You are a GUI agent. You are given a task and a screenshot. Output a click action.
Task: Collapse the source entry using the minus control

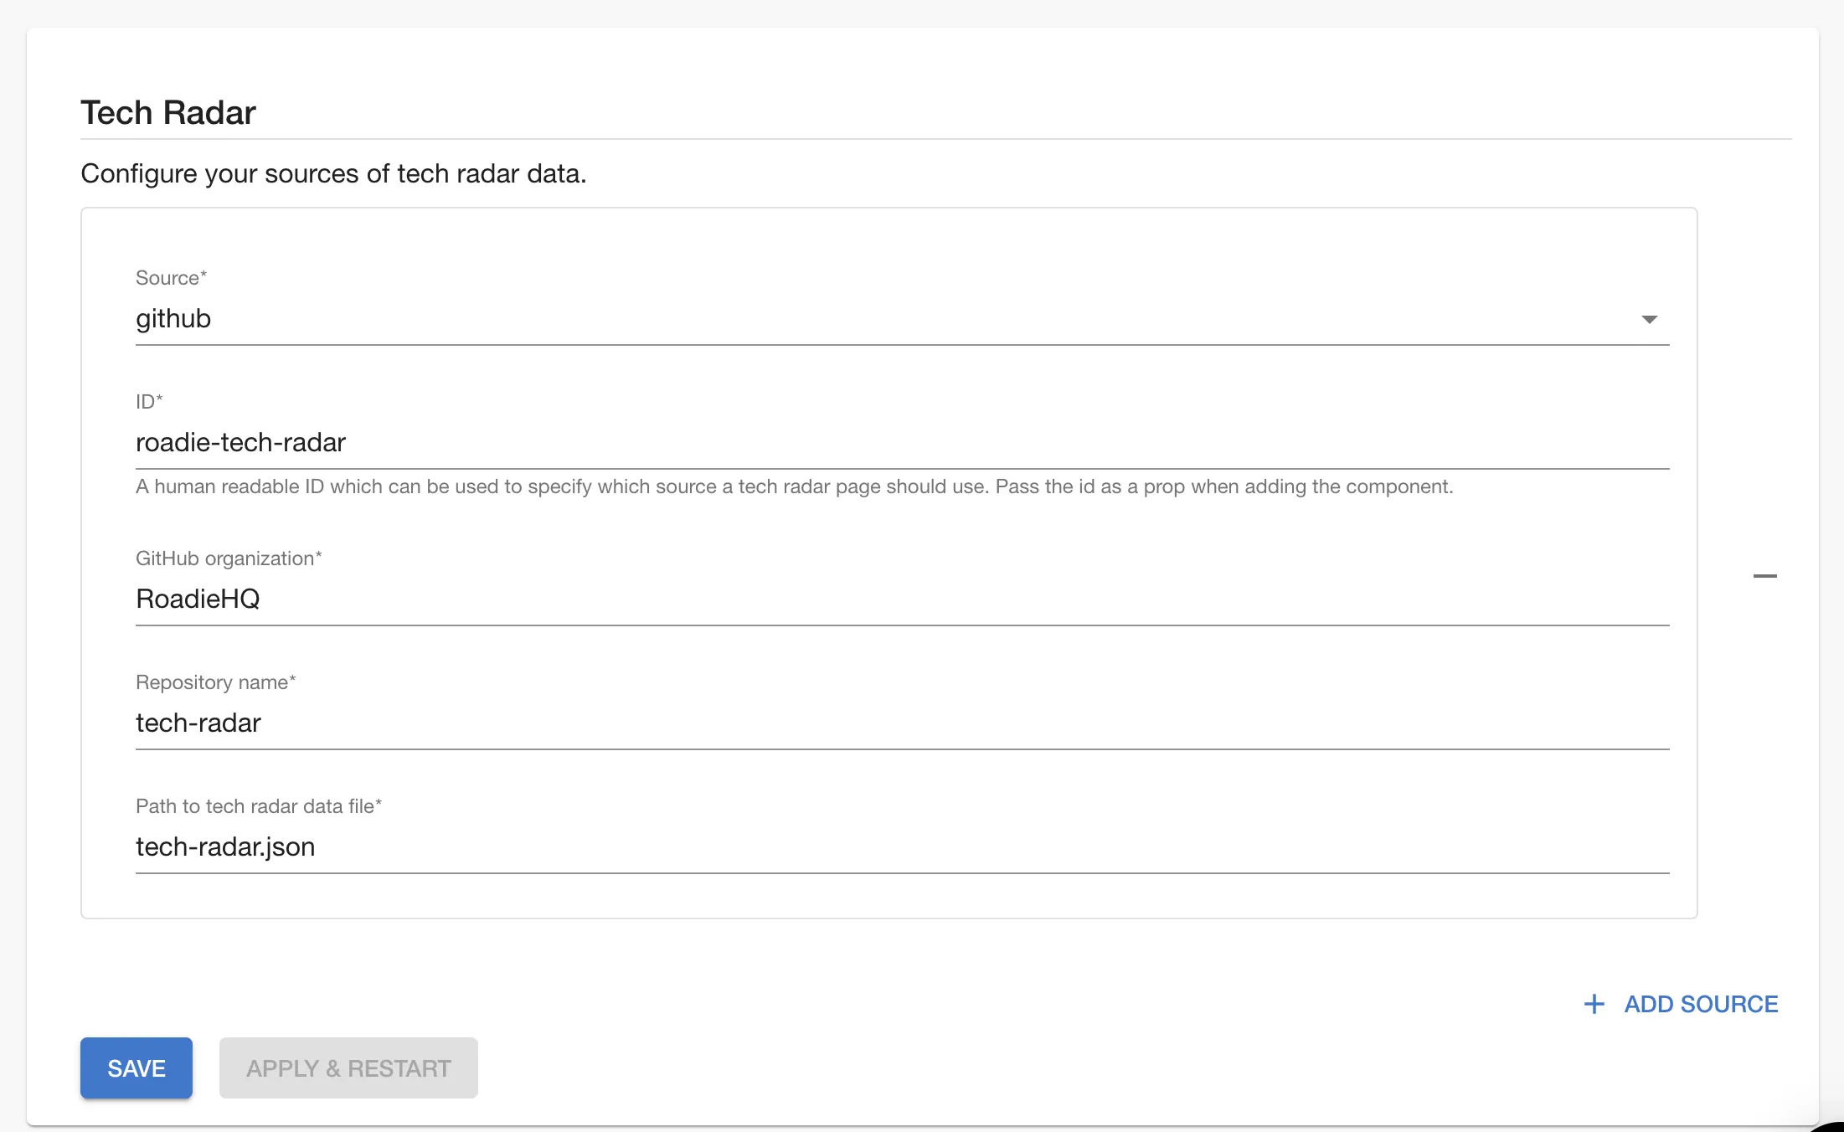pyautogui.click(x=1767, y=575)
